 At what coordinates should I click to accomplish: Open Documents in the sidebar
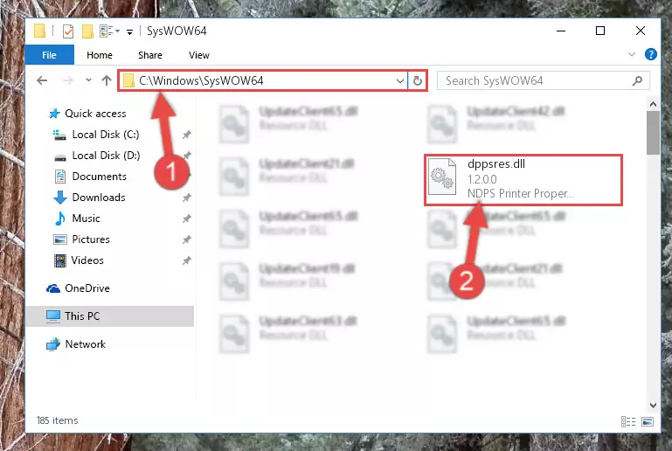click(99, 177)
